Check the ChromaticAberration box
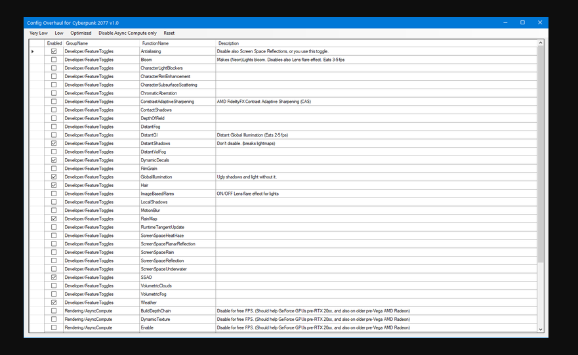The width and height of the screenshot is (578, 355). coord(54,93)
